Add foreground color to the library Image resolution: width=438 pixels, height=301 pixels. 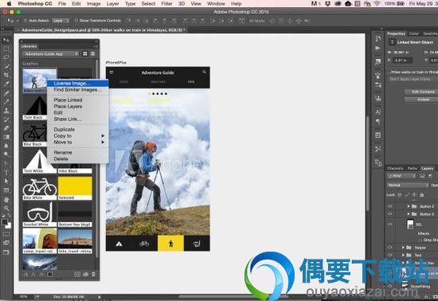tap(50, 275)
